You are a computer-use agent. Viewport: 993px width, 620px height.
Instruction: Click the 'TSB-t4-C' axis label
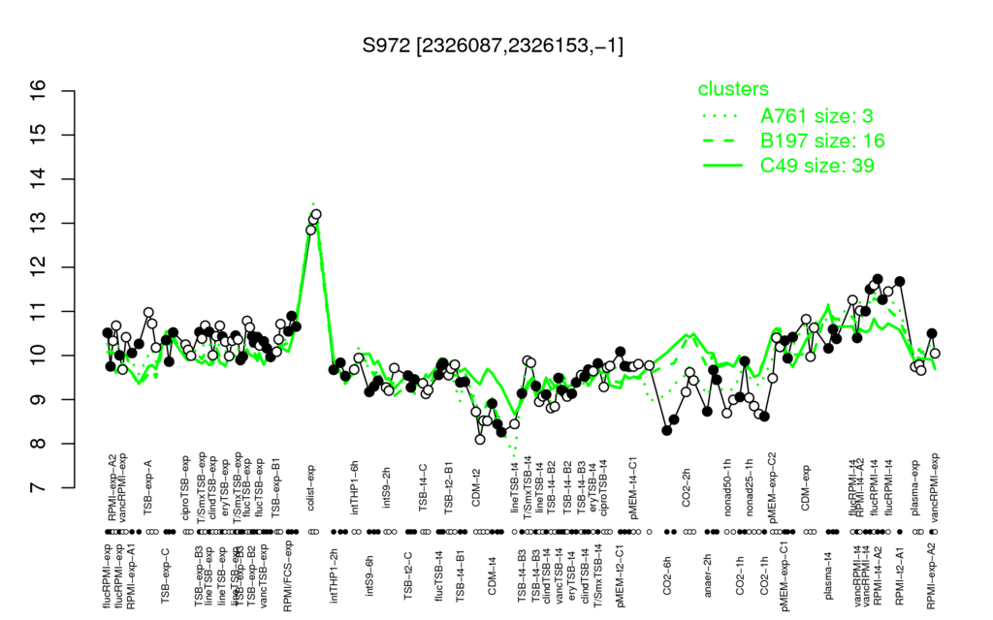pos(424,487)
